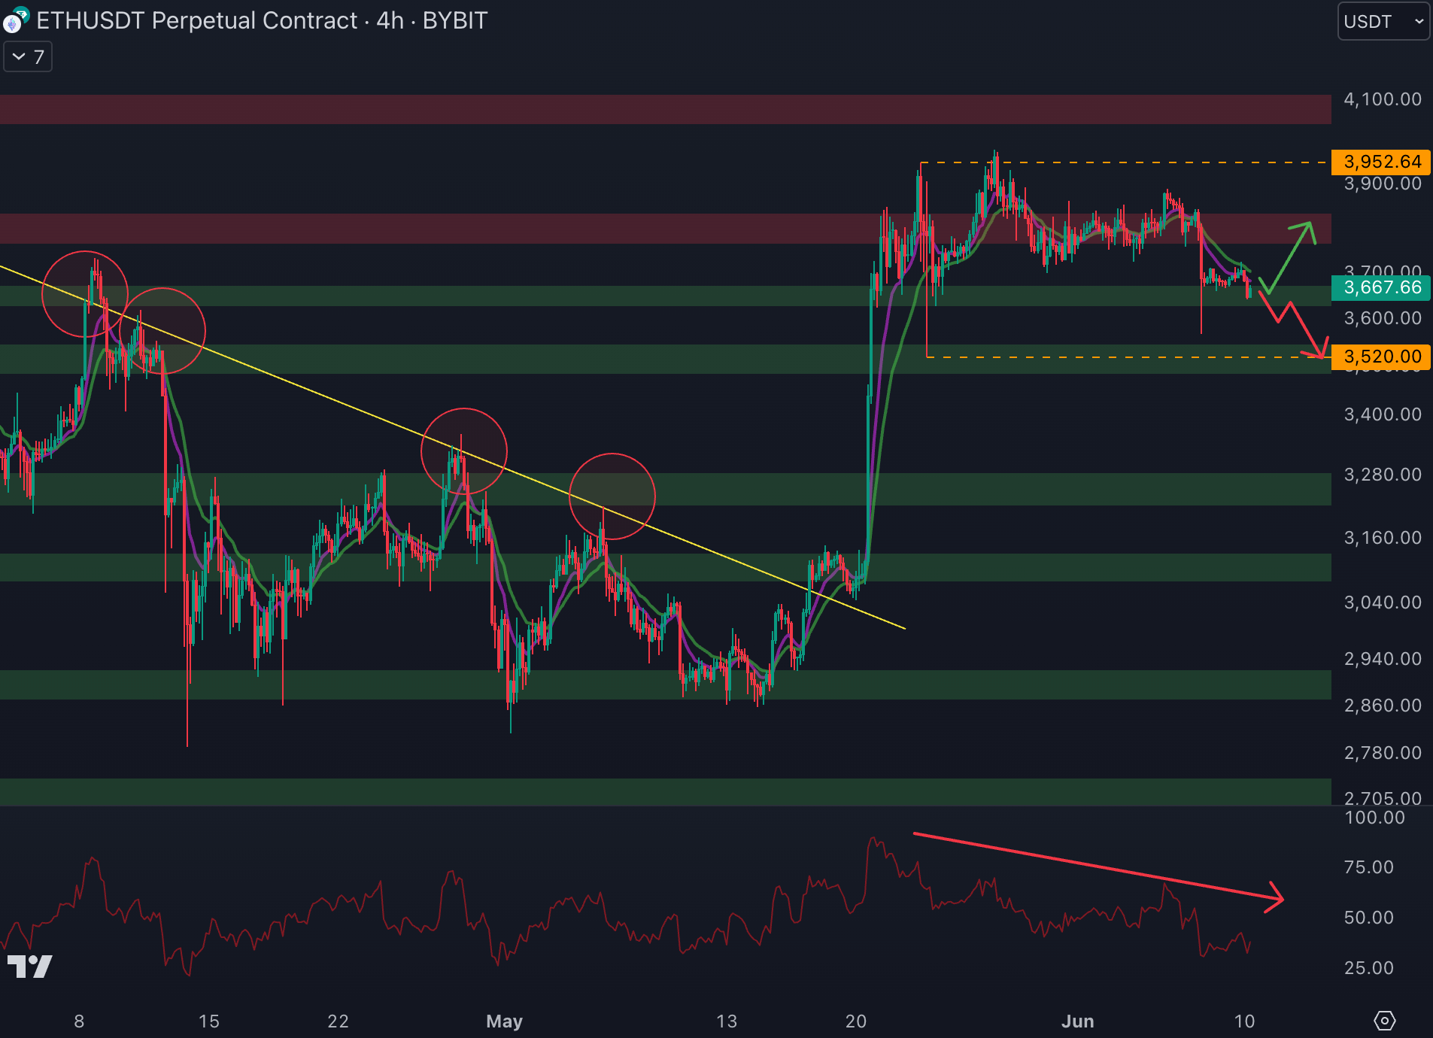The image size is (1433, 1038).
Task: Click the Ethereum symbol logo icon
Action: (x=14, y=21)
